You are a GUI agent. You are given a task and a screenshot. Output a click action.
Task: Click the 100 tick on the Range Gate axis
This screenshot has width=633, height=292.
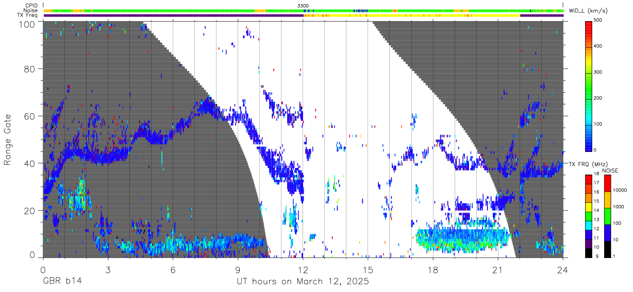(28, 24)
